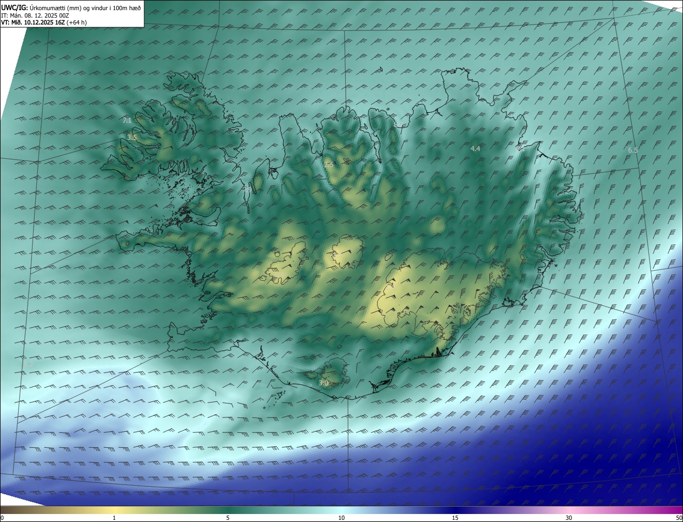
Task: Click the 8.2 value label on the map
Action: (29, 364)
